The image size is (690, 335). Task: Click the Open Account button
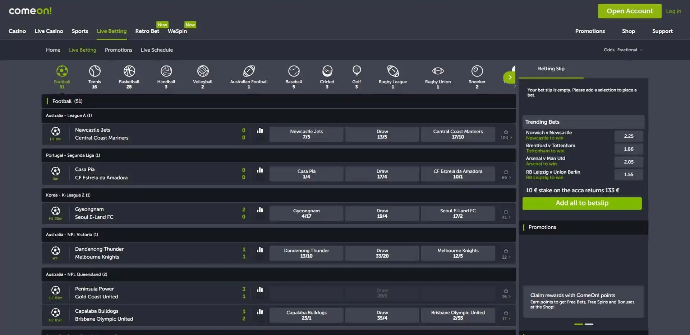click(629, 11)
